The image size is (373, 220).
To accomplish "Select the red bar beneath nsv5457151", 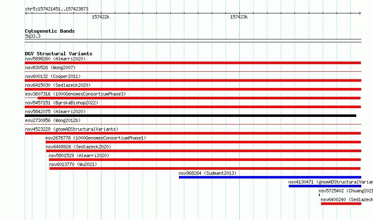I will point(193,107).
